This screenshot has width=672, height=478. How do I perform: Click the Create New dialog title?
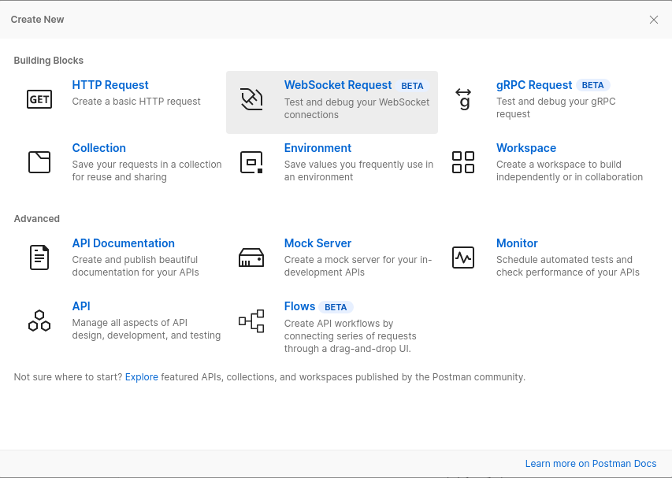37,20
